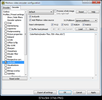Toggle the Noise filter checkbox
This screenshot has height=100, width=102.
(x=6, y=57)
